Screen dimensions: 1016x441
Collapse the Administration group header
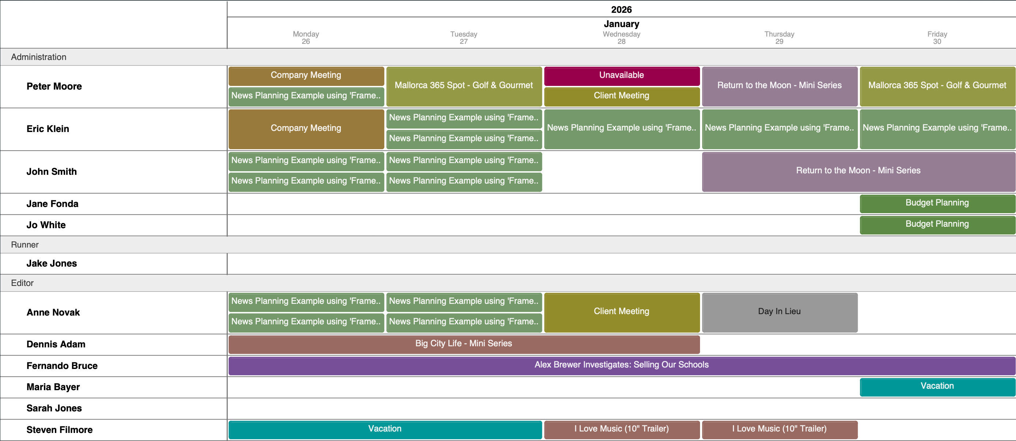click(39, 57)
